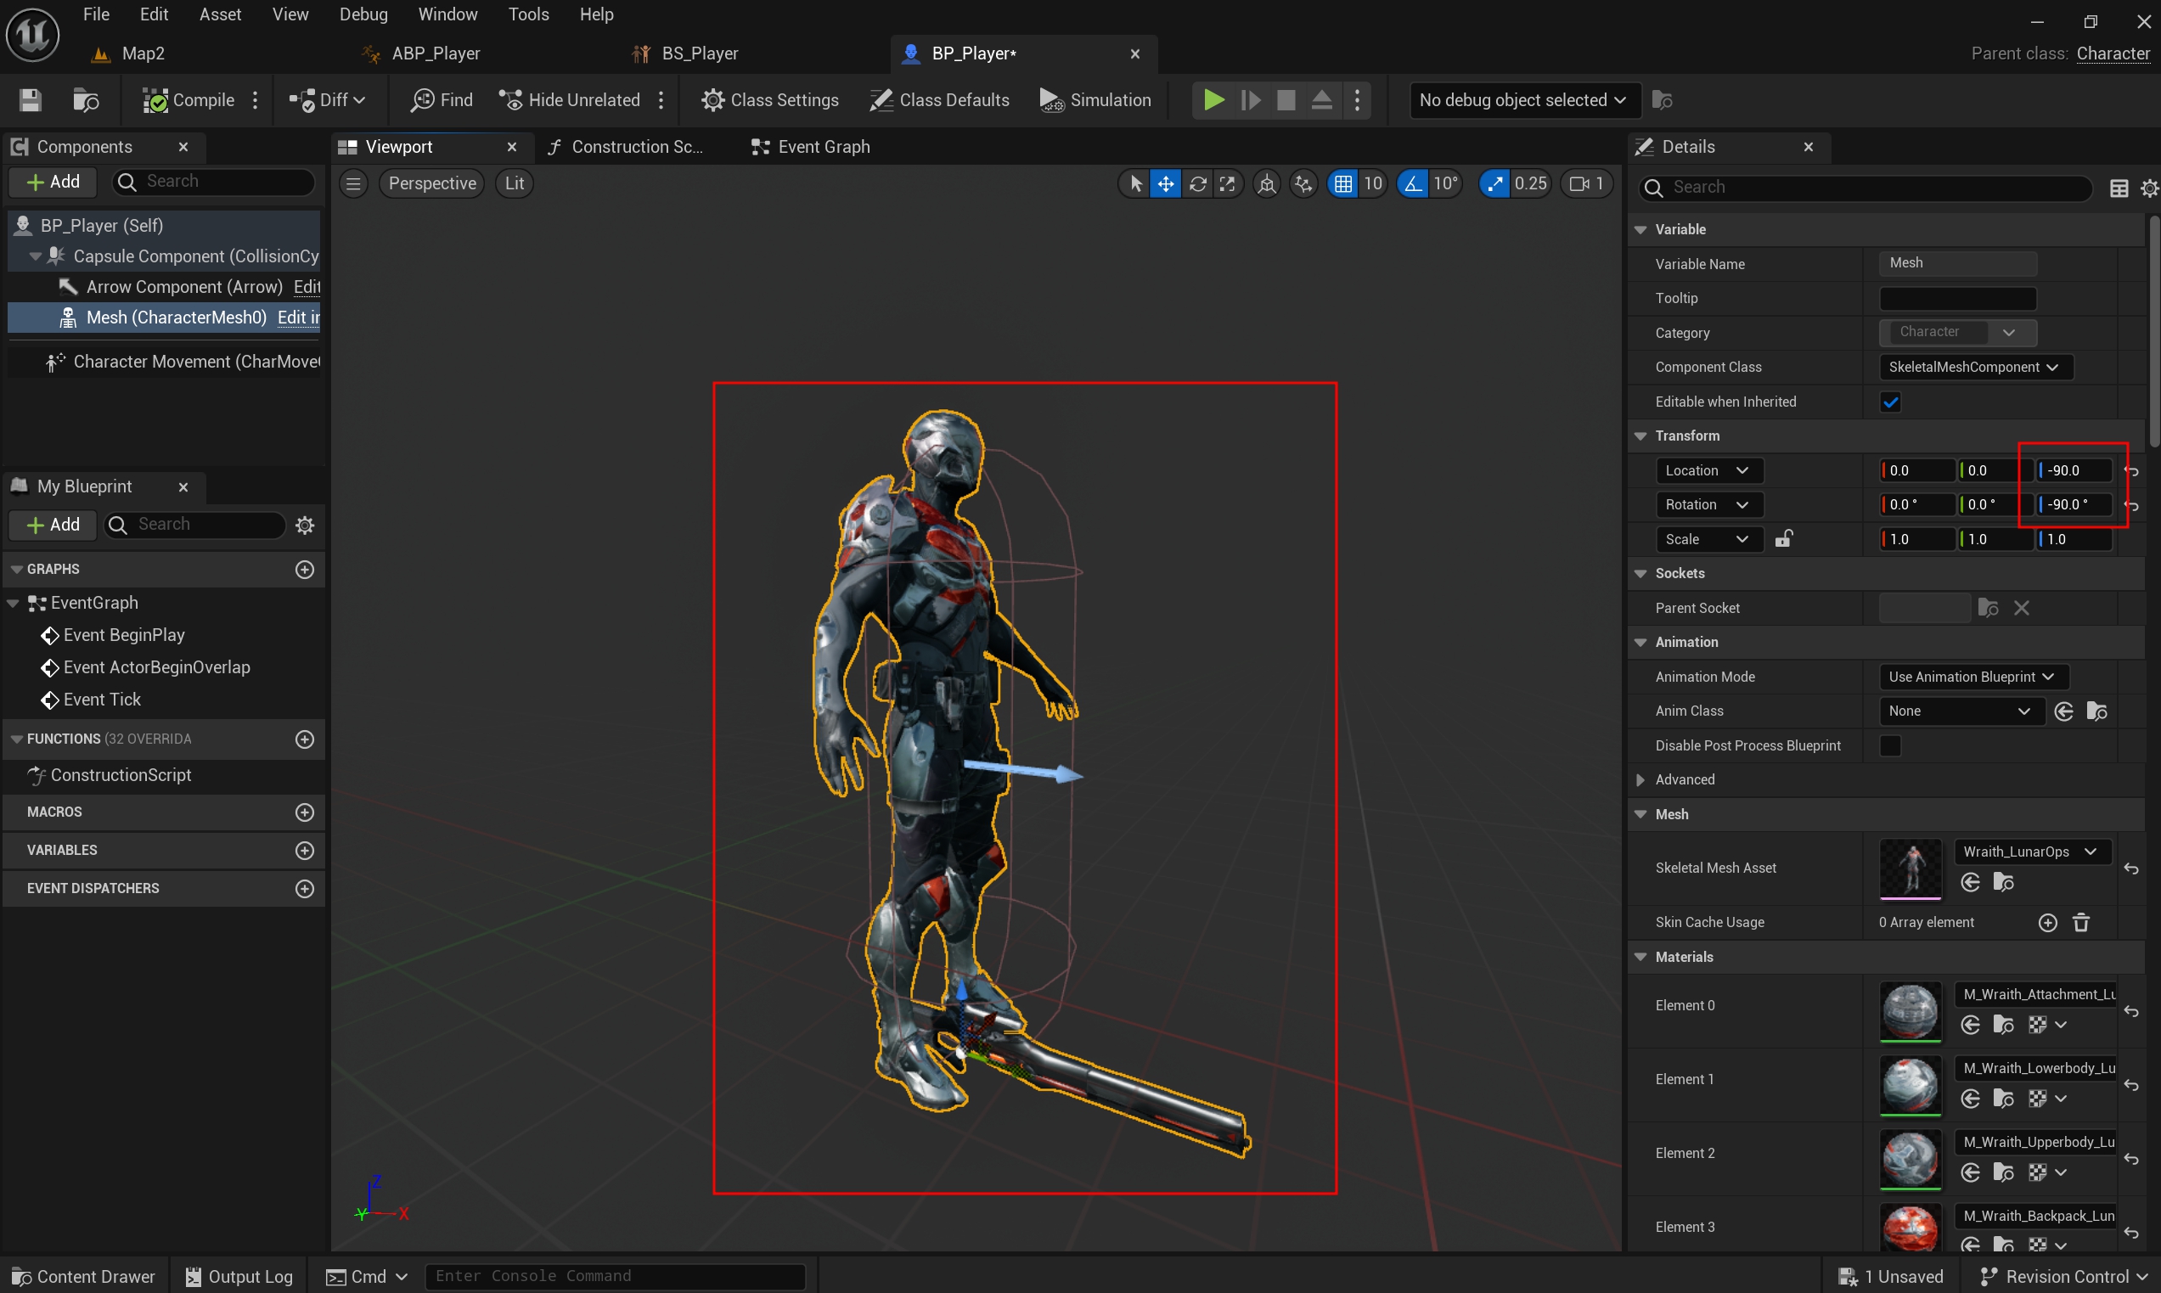Toggle rotation angle snapping

pyautogui.click(x=1412, y=184)
